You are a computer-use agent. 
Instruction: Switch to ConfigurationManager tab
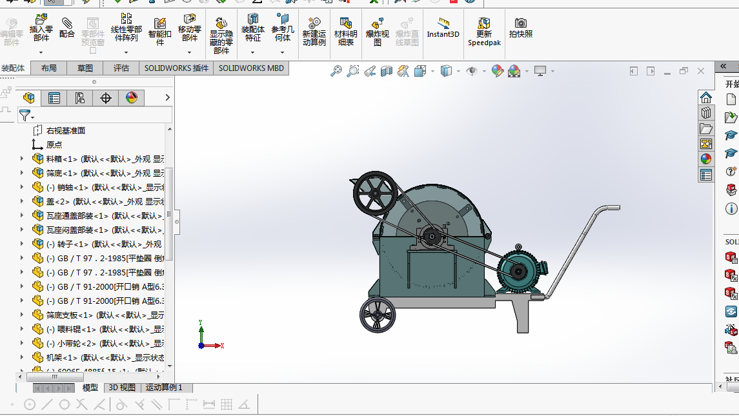[x=79, y=98]
